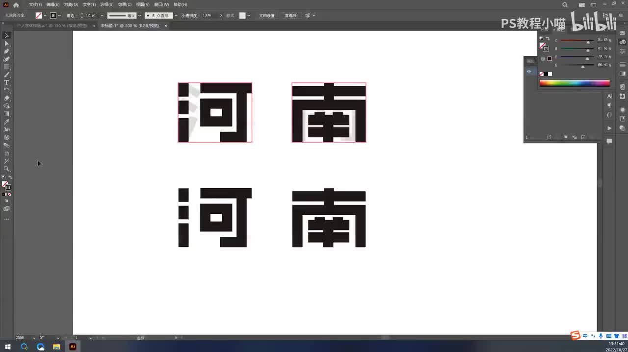Click the Windows Start button

[7, 347]
